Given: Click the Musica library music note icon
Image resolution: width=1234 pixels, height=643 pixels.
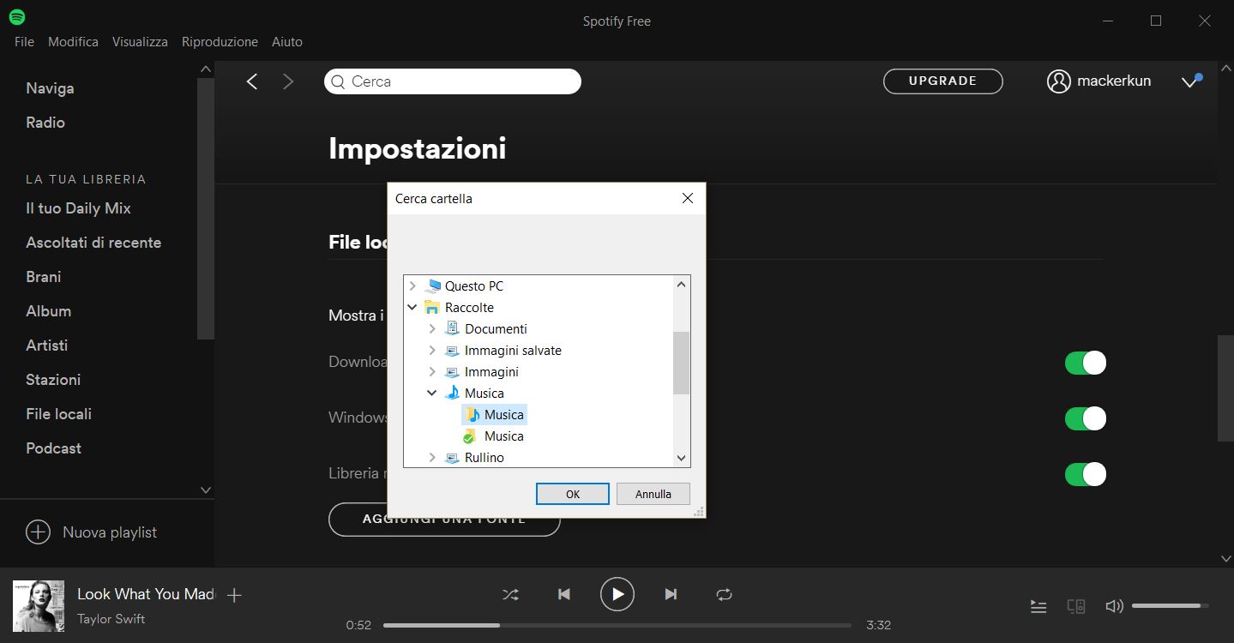Looking at the screenshot, I should pos(453,394).
